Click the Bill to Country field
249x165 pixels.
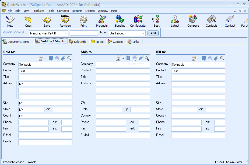tap(198, 116)
